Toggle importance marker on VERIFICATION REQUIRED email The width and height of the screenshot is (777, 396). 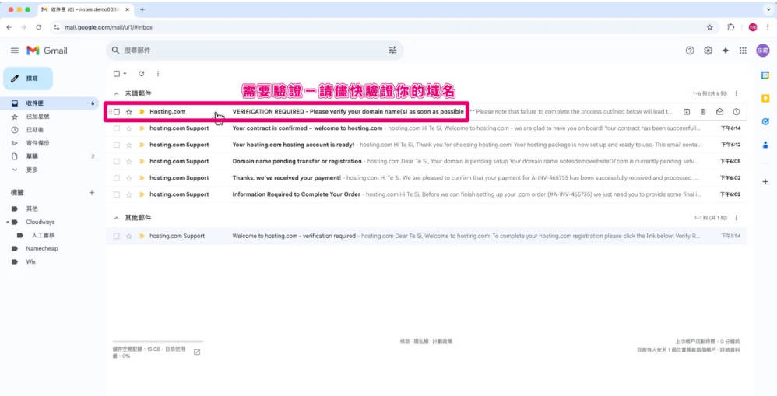[x=142, y=112]
